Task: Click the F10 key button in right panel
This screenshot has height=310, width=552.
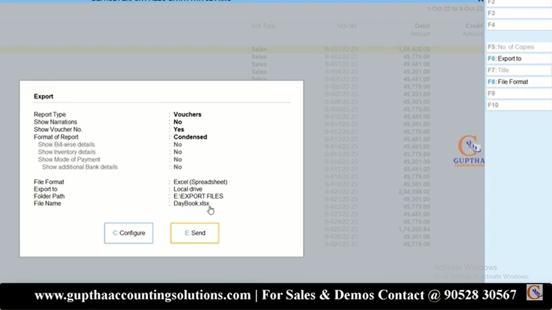Action: [519, 105]
